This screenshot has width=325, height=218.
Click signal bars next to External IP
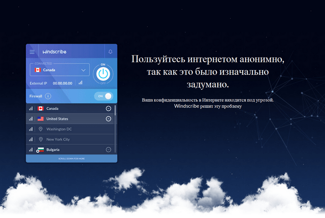(x=80, y=82)
